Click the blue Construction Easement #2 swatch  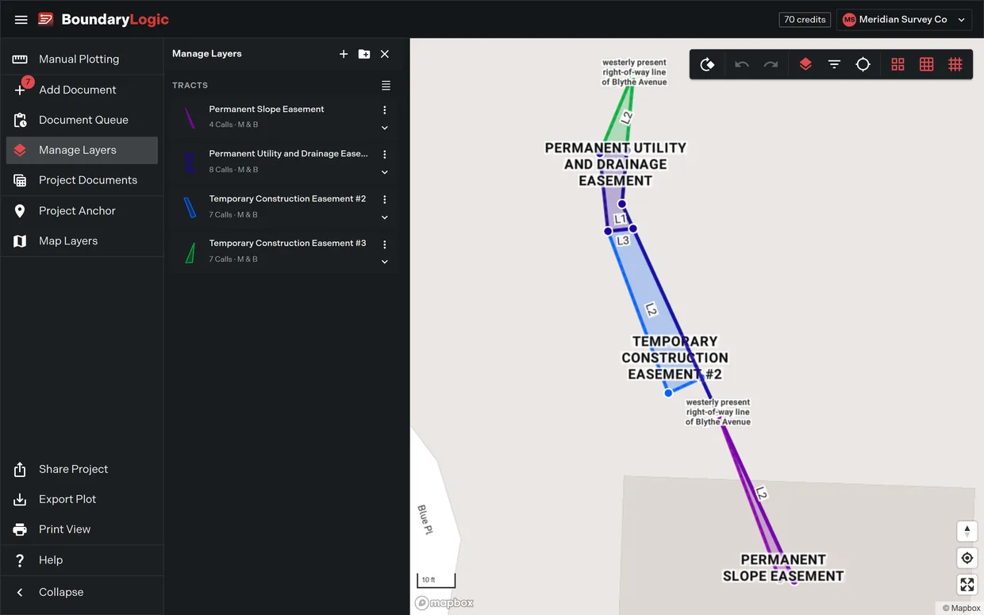point(190,207)
